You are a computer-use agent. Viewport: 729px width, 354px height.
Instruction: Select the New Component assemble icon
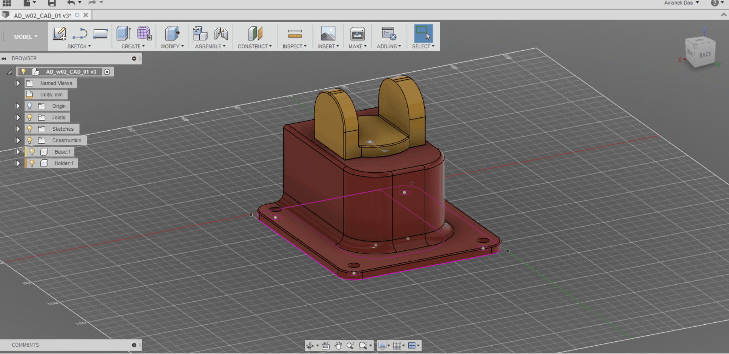pyautogui.click(x=200, y=34)
